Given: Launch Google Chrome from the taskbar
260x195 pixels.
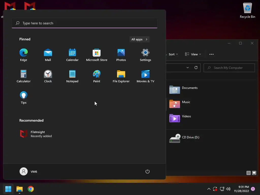Looking at the screenshot, I should (31, 189).
